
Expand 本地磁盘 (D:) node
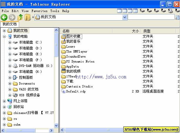pyautogui.click(x=10, y=48)
